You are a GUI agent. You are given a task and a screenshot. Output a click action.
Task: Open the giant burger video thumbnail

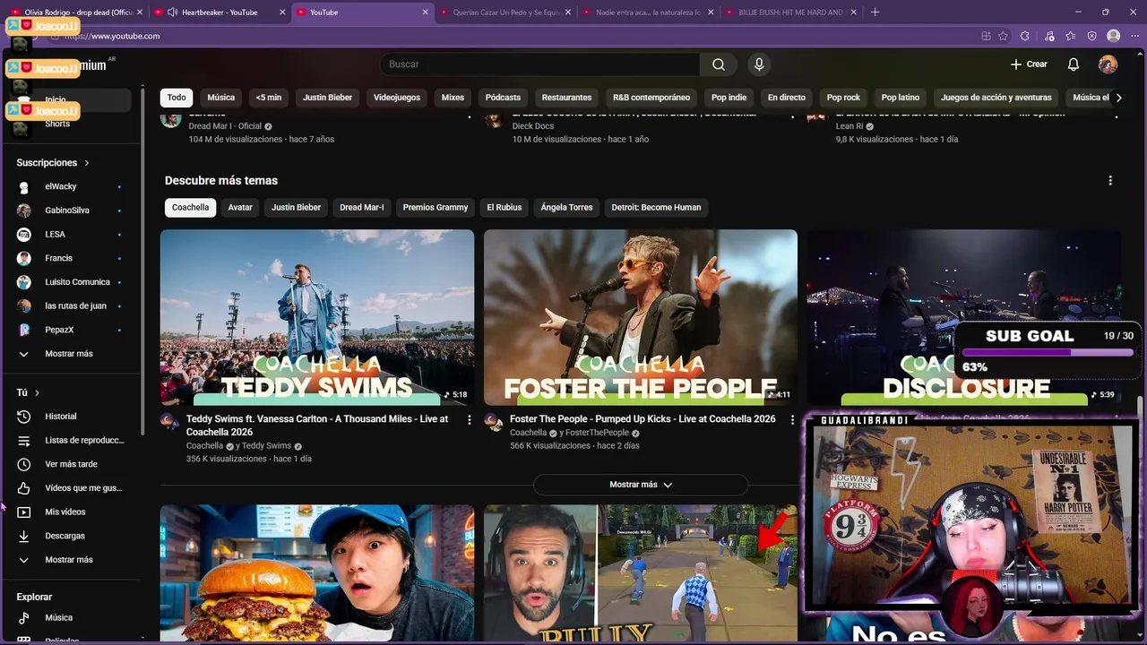[x=317, y=573]
